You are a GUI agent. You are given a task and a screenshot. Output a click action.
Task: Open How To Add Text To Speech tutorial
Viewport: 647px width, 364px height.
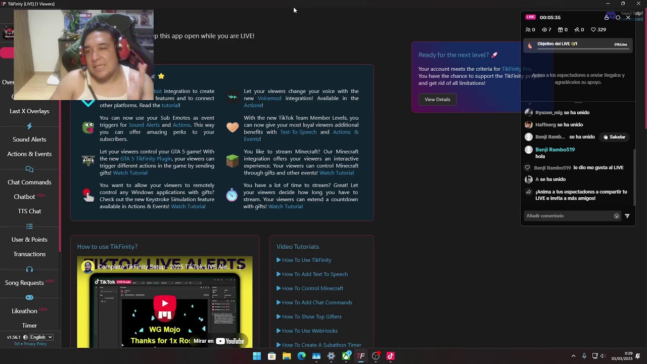point(315,274)
